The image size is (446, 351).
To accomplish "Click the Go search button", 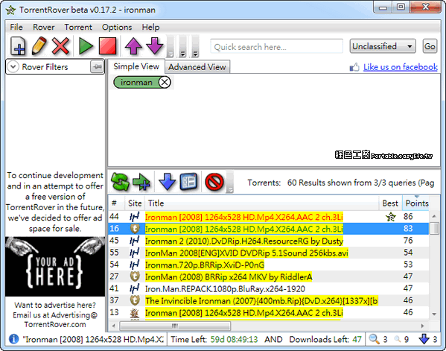I will coord(430,46).
